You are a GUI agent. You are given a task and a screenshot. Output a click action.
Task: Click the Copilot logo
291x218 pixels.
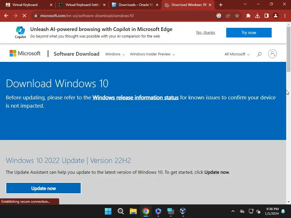(x=20, y=32)
